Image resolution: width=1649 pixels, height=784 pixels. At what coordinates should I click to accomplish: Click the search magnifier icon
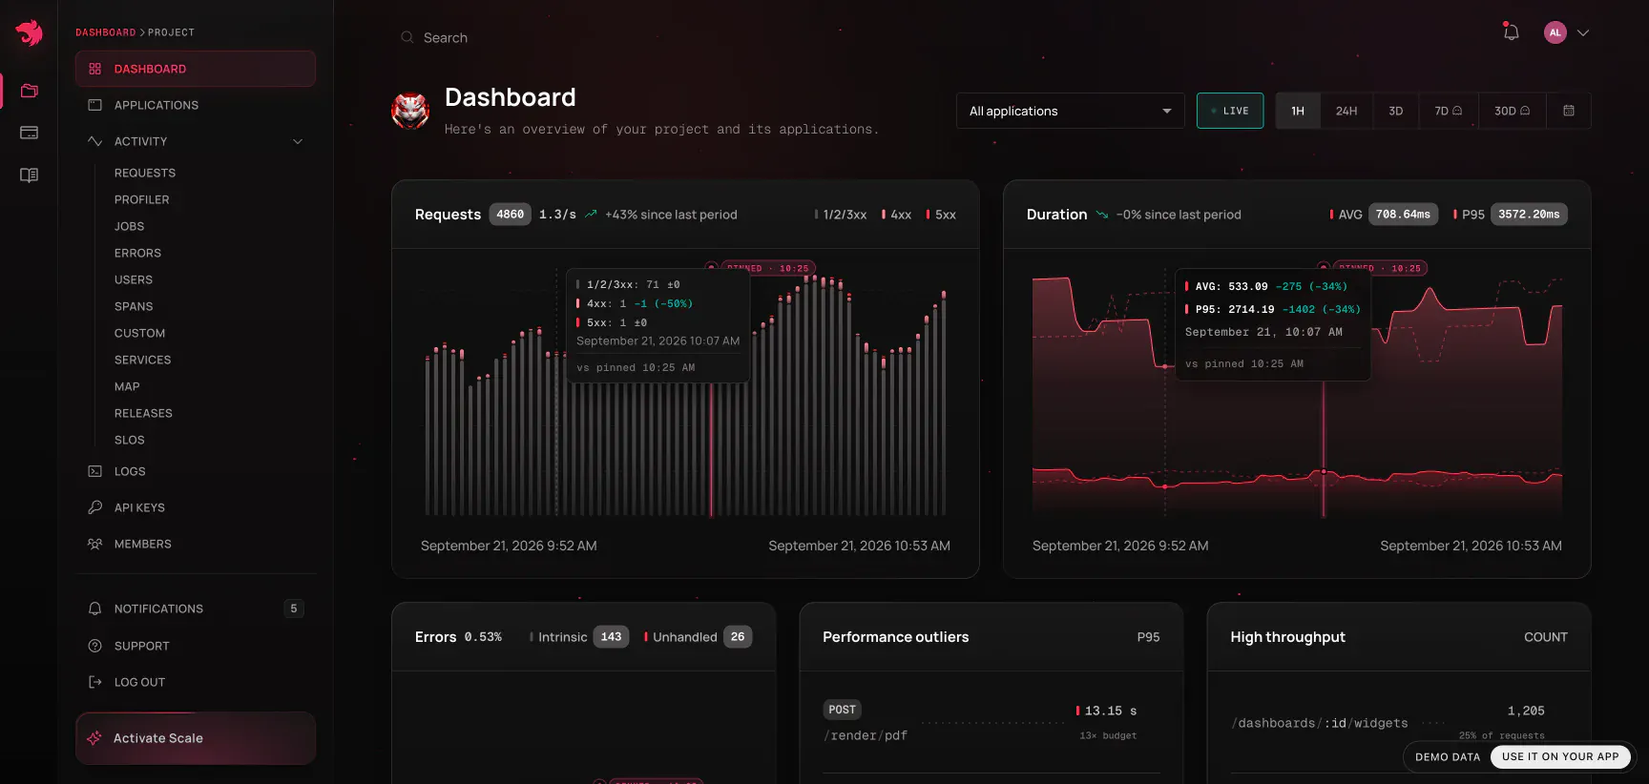(407, 37)
